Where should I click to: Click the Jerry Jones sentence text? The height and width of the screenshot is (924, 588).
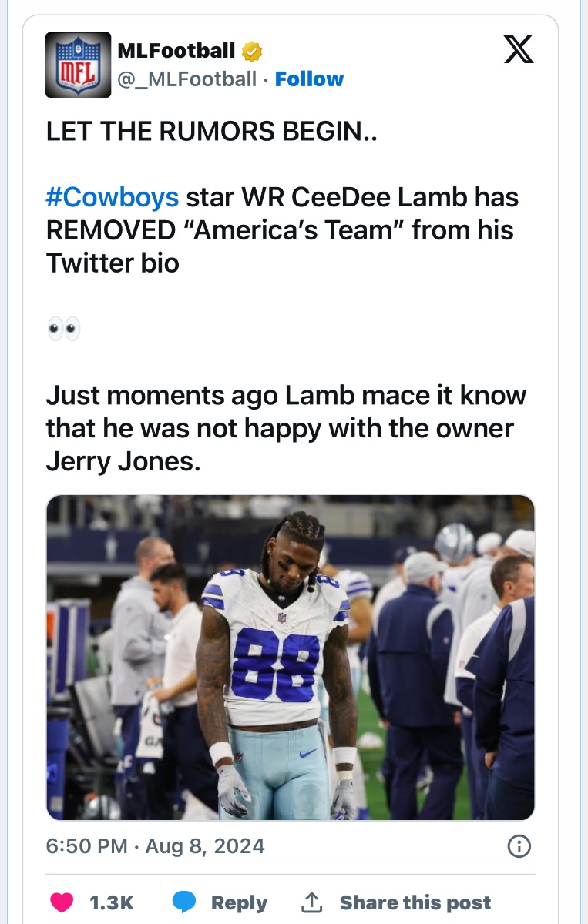click(x=286, y=428)
